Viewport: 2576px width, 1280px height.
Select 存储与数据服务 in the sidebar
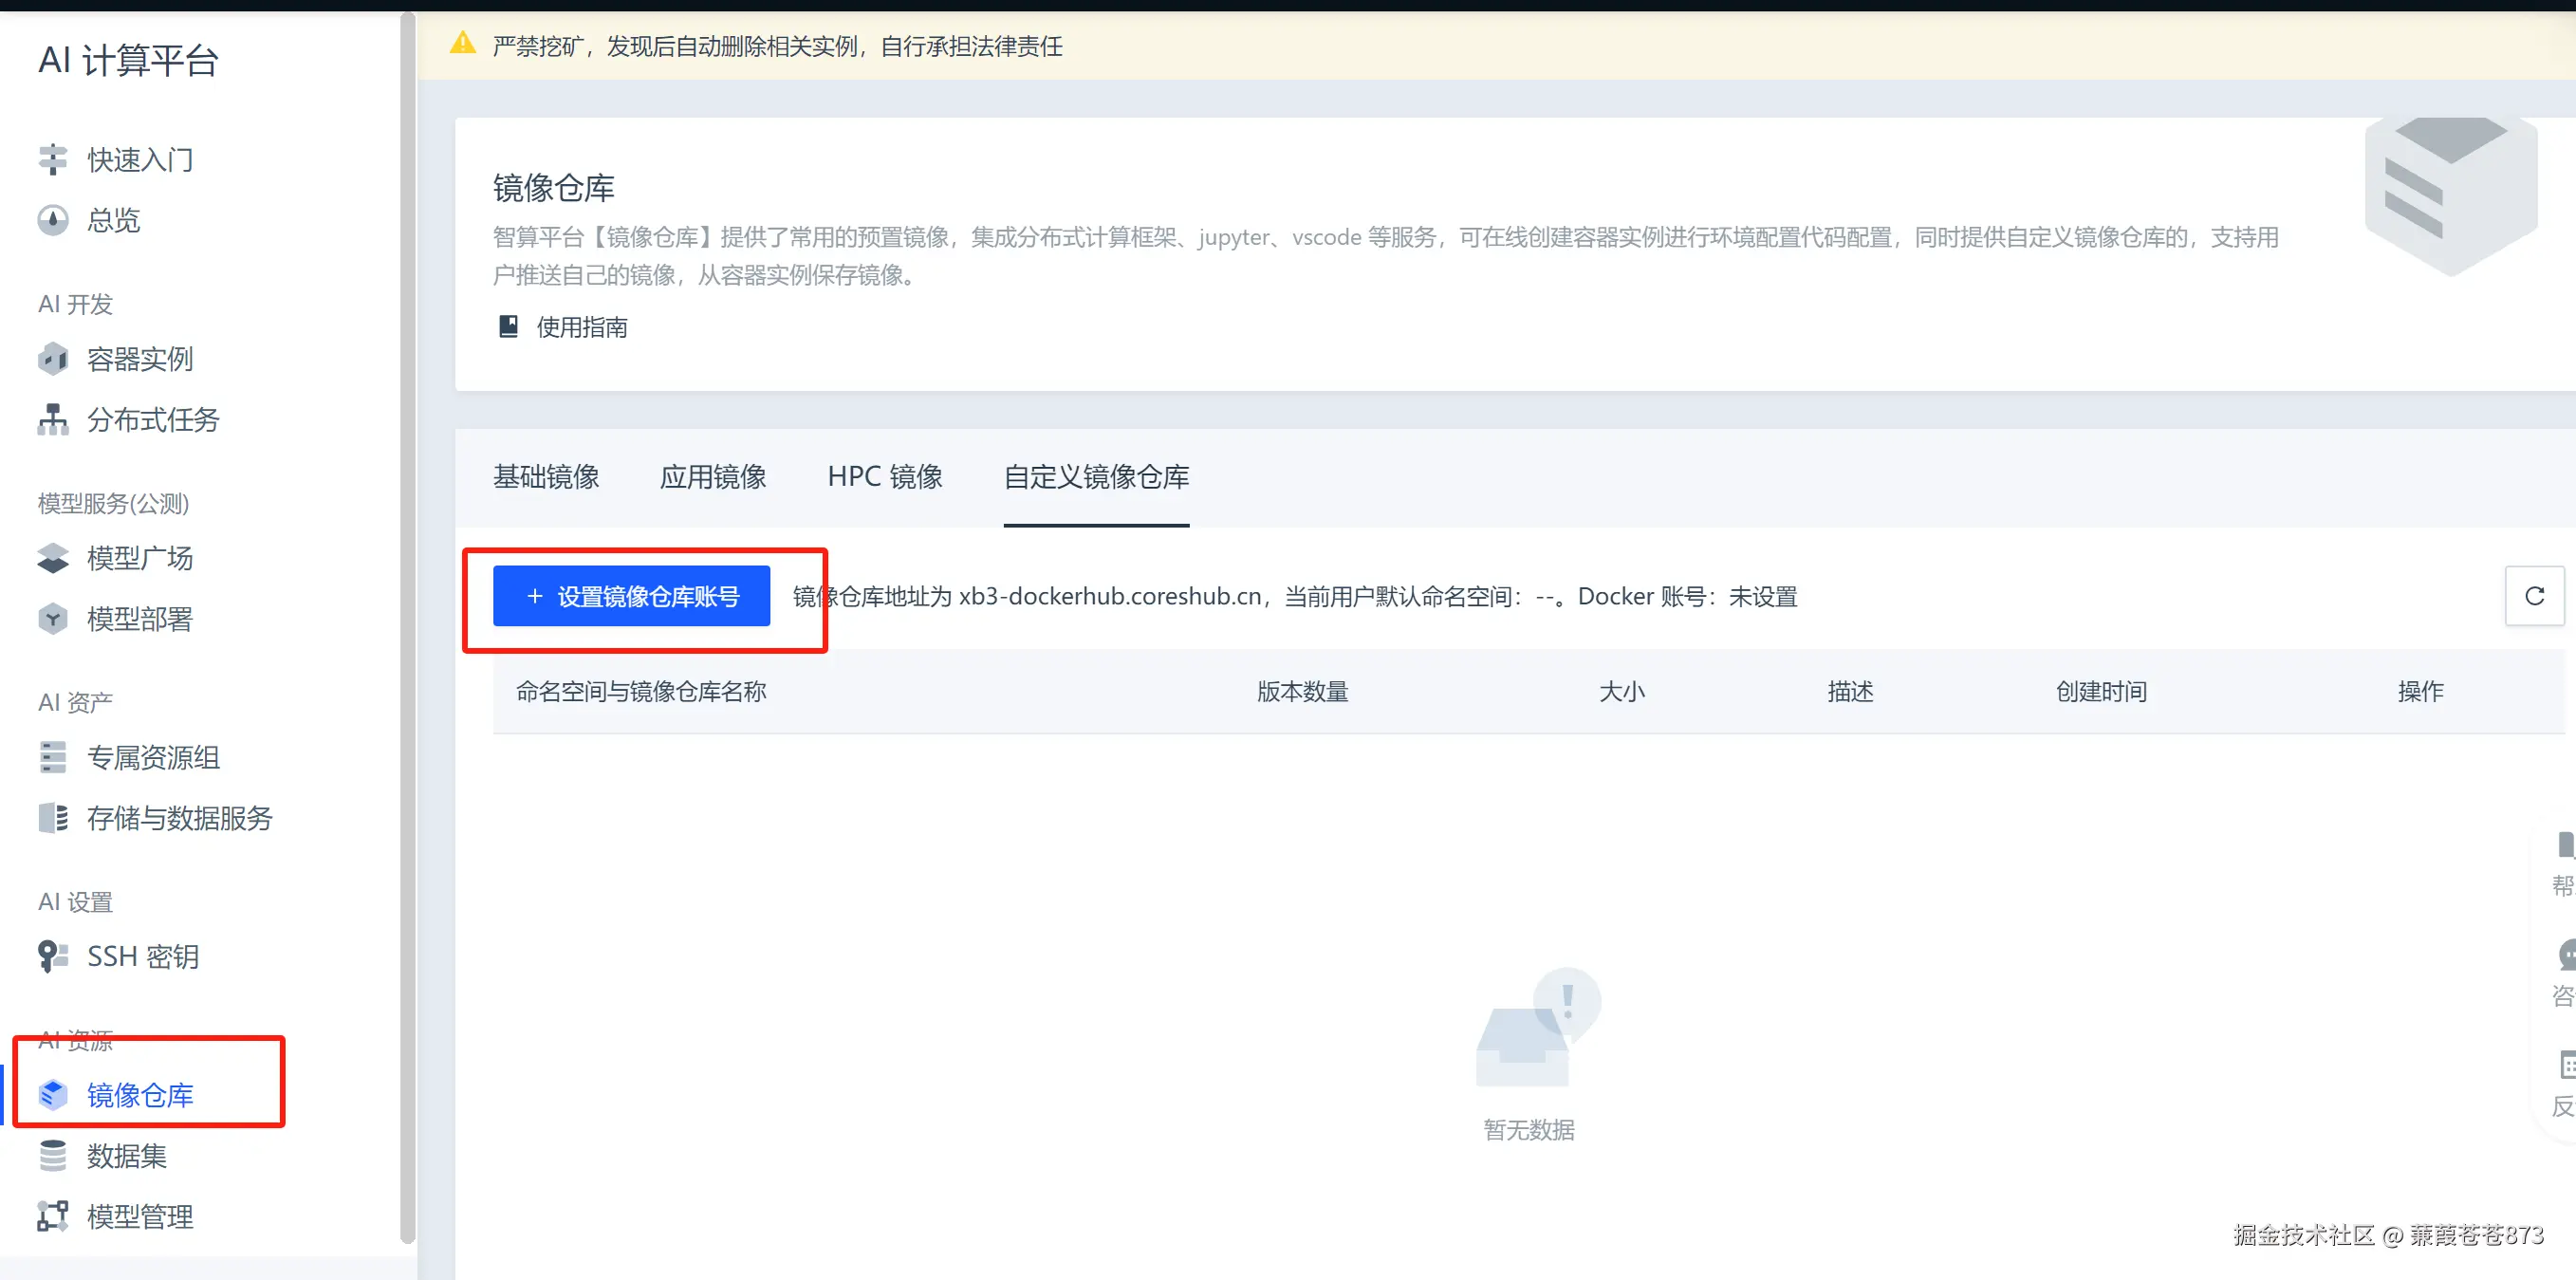point(179,818)
